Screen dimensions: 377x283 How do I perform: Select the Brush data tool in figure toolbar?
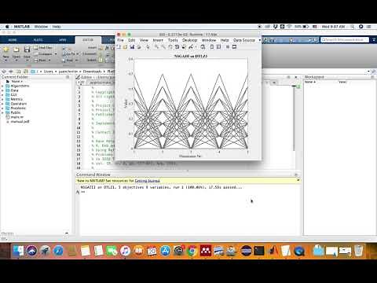(x=191, y=47)
